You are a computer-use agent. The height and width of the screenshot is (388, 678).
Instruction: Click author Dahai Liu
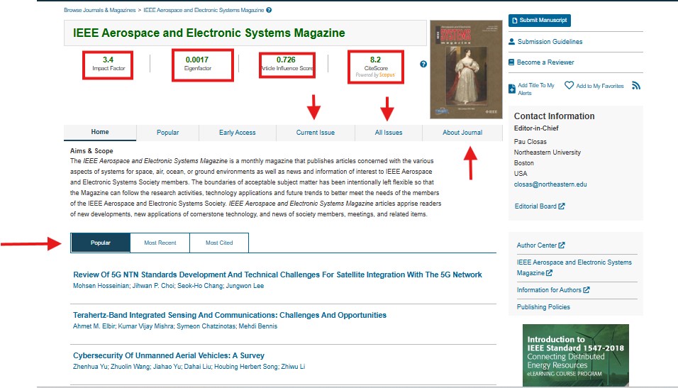point(198,367)
